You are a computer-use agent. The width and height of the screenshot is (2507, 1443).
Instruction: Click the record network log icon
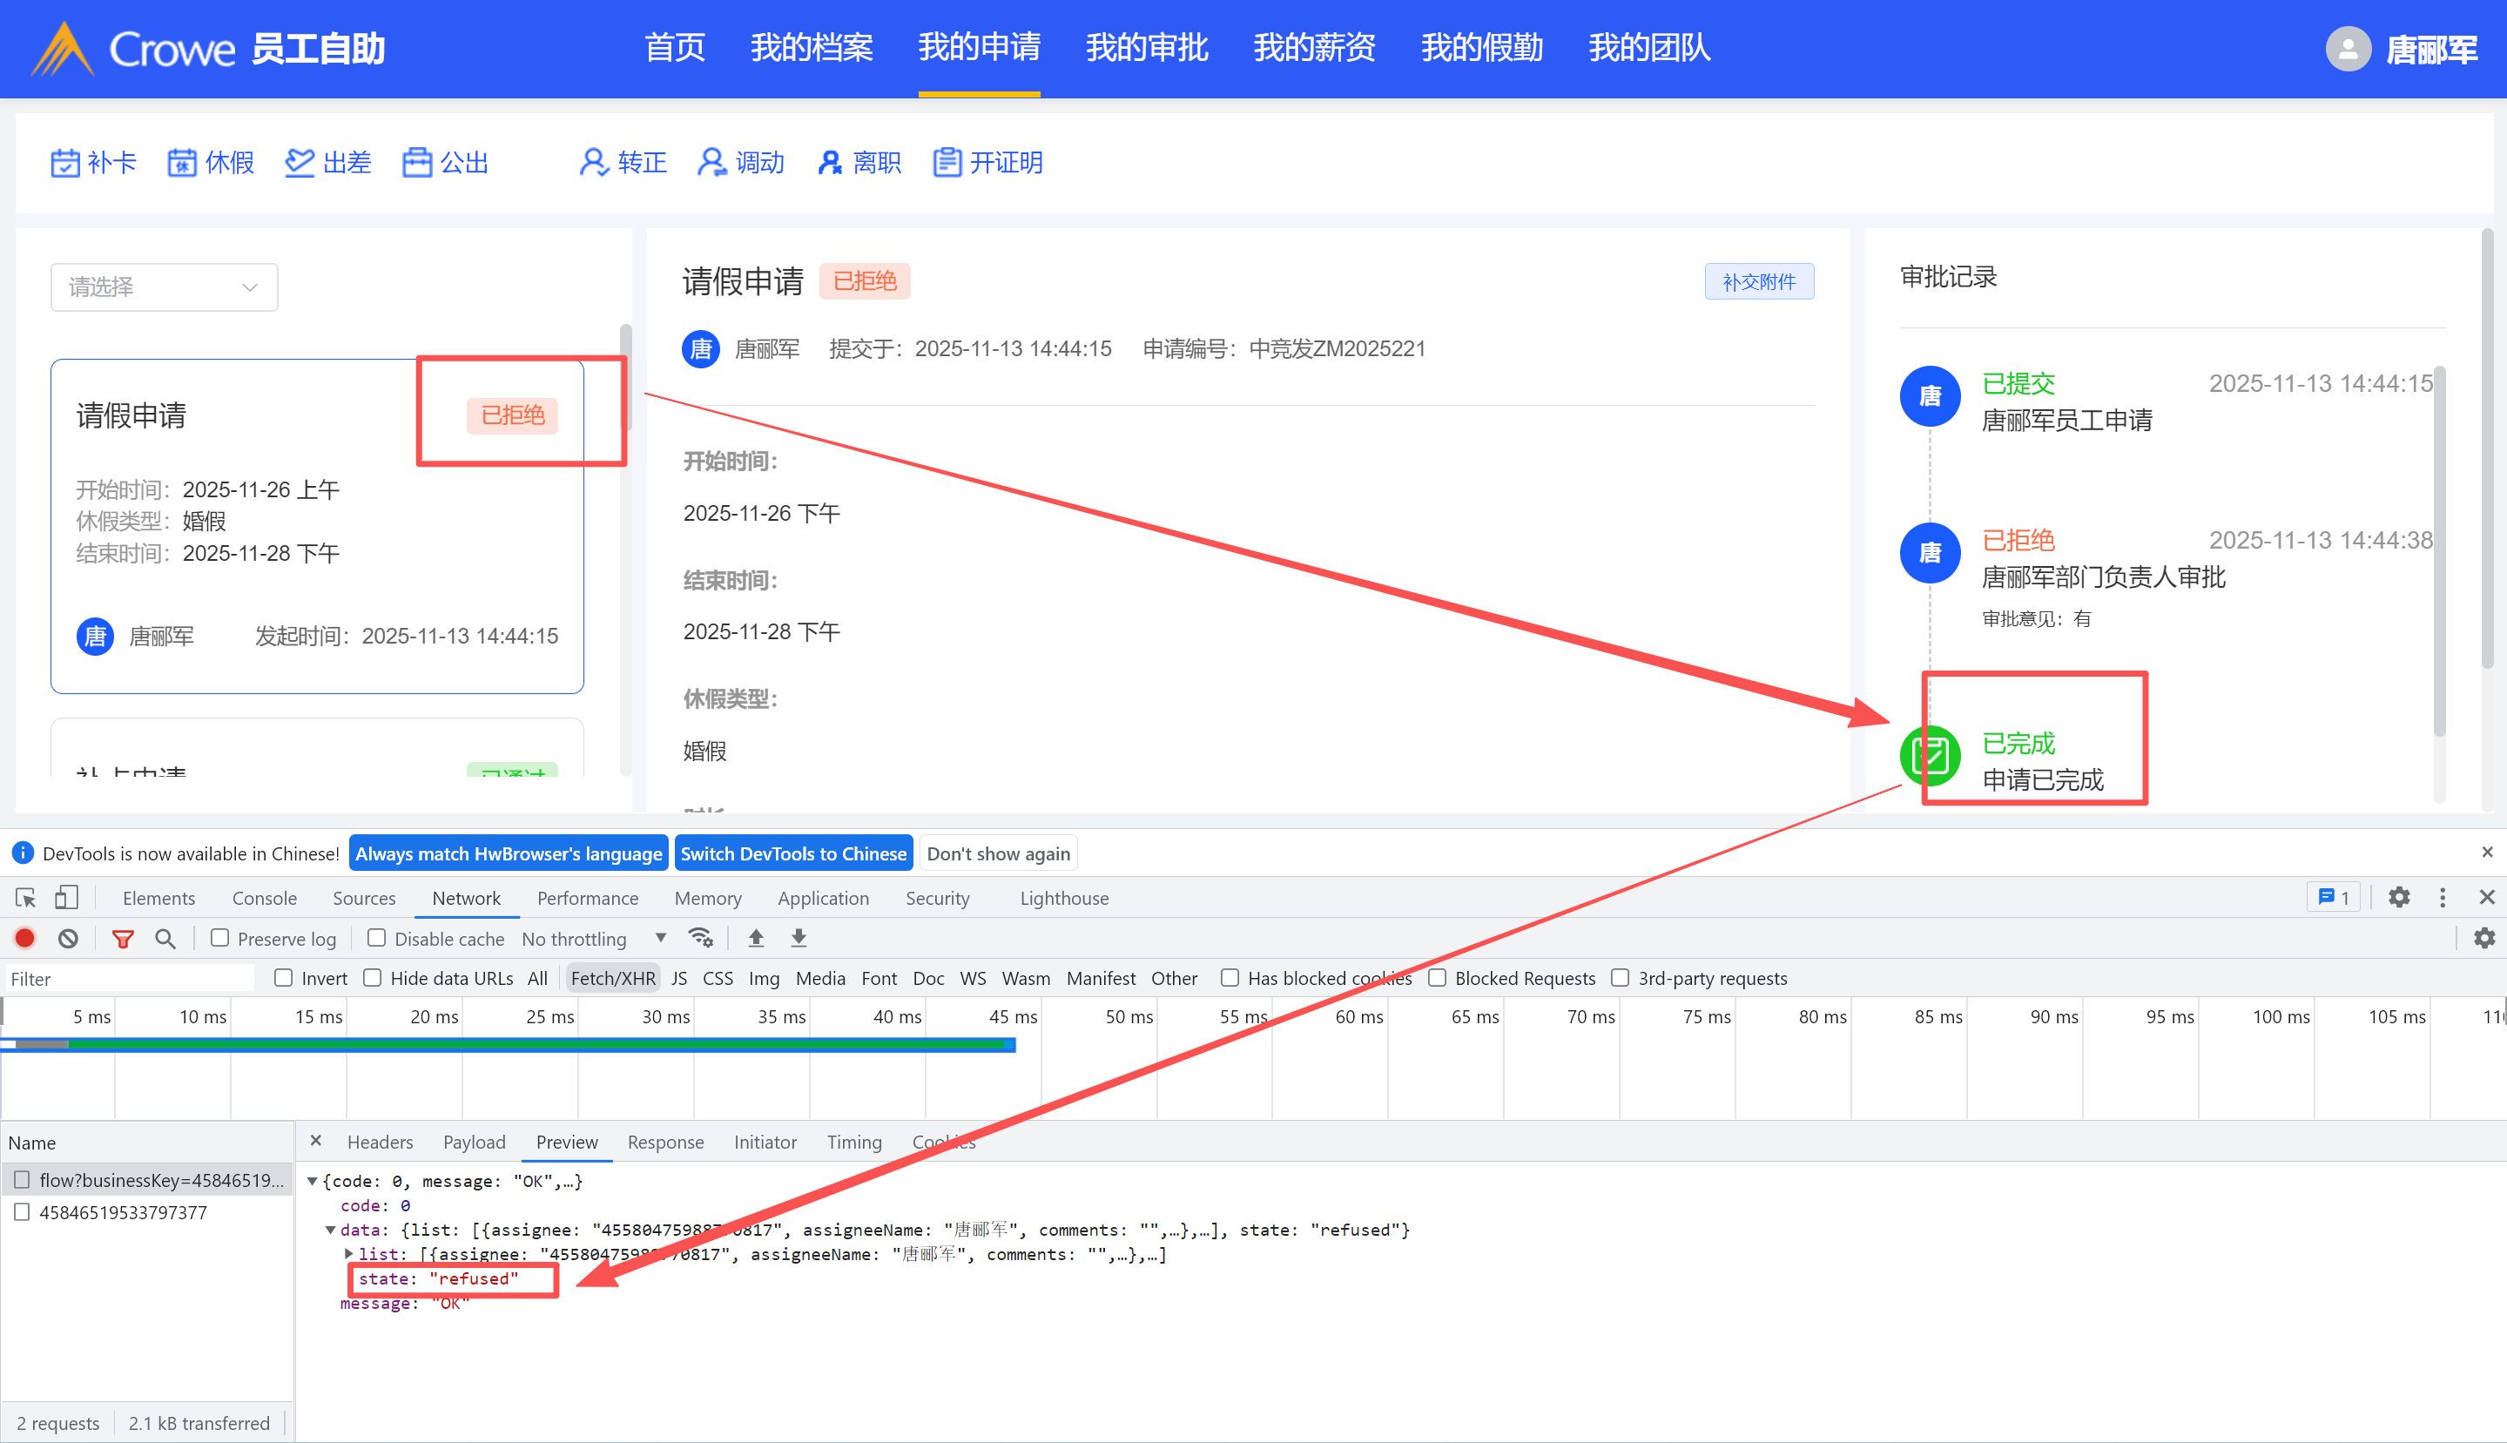coord(24,938)
